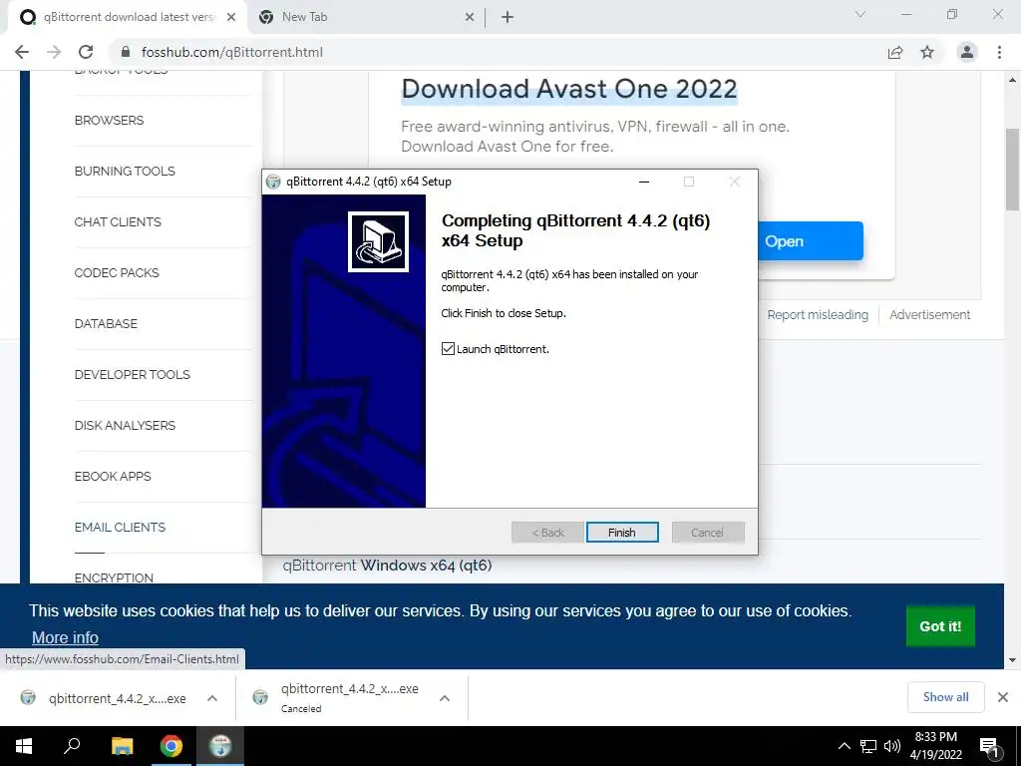Image resolution: width=1021 pixels, height=766 pixels.
Task: Open the BROWSERS category
Action: tap(109, 121)
